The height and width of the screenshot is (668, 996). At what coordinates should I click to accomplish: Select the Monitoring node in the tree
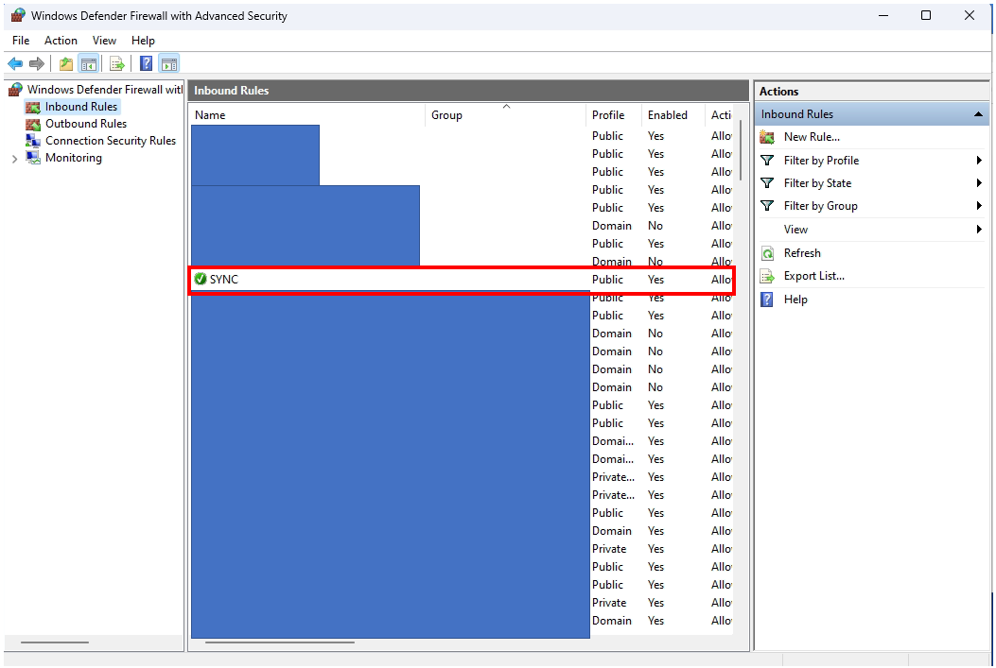[73, 158]
